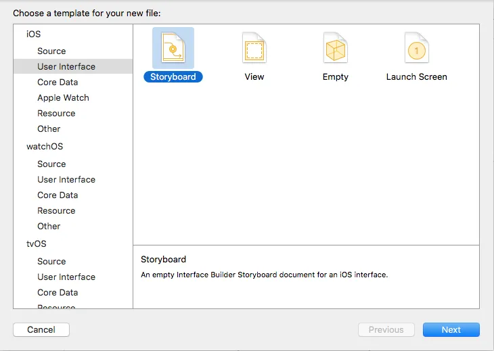Image resolution: width=494 pixels, height=351 pixels.
Task: Open the iOS Other category
Action: point(49,128)
